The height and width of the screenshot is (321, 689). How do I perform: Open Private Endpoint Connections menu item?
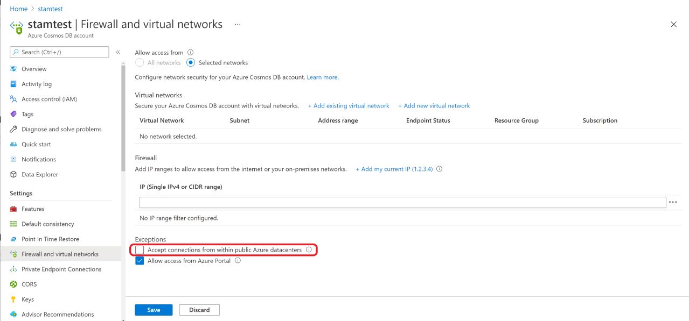pyautogui.click(x=61, y=269)
